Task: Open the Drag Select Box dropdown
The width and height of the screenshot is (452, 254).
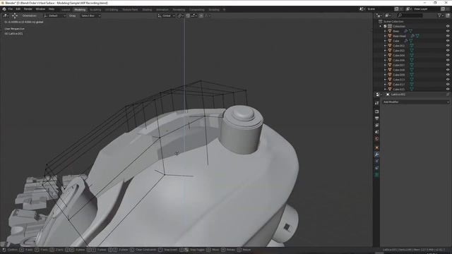Action: pyautogui.click(x=90, y=16)
